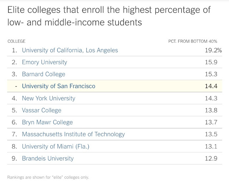
Task: Click the COLLEGE column header
Action: pyautogui.click(x=16, y=41)
